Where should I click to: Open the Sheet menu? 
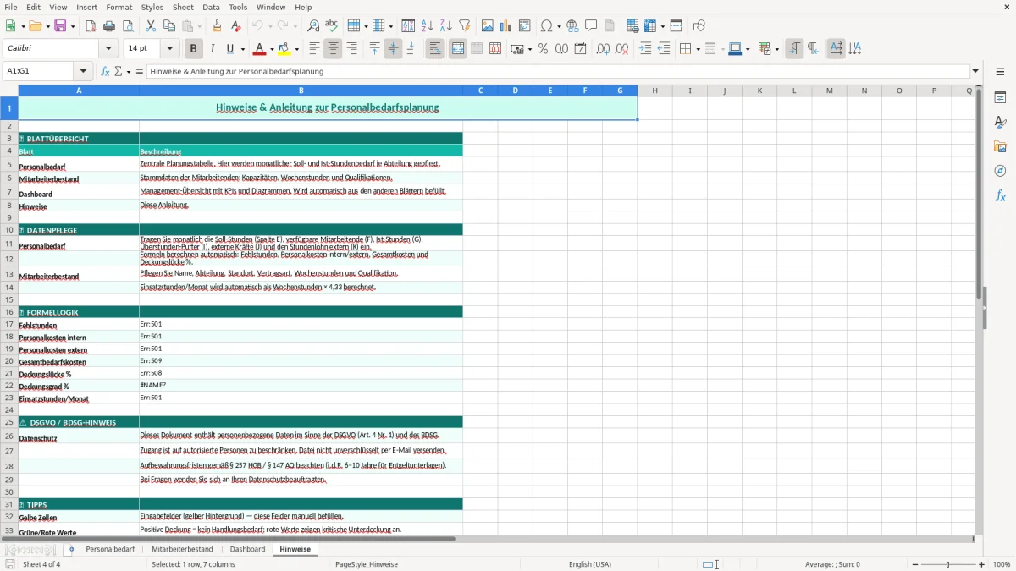point(183,7)
